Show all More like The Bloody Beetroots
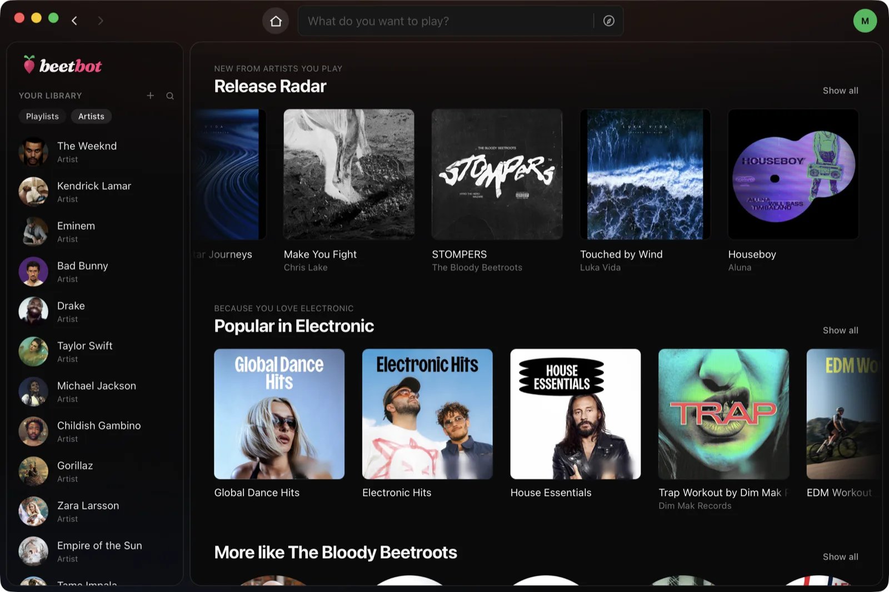Screen dimensions: 889x592 840,557
